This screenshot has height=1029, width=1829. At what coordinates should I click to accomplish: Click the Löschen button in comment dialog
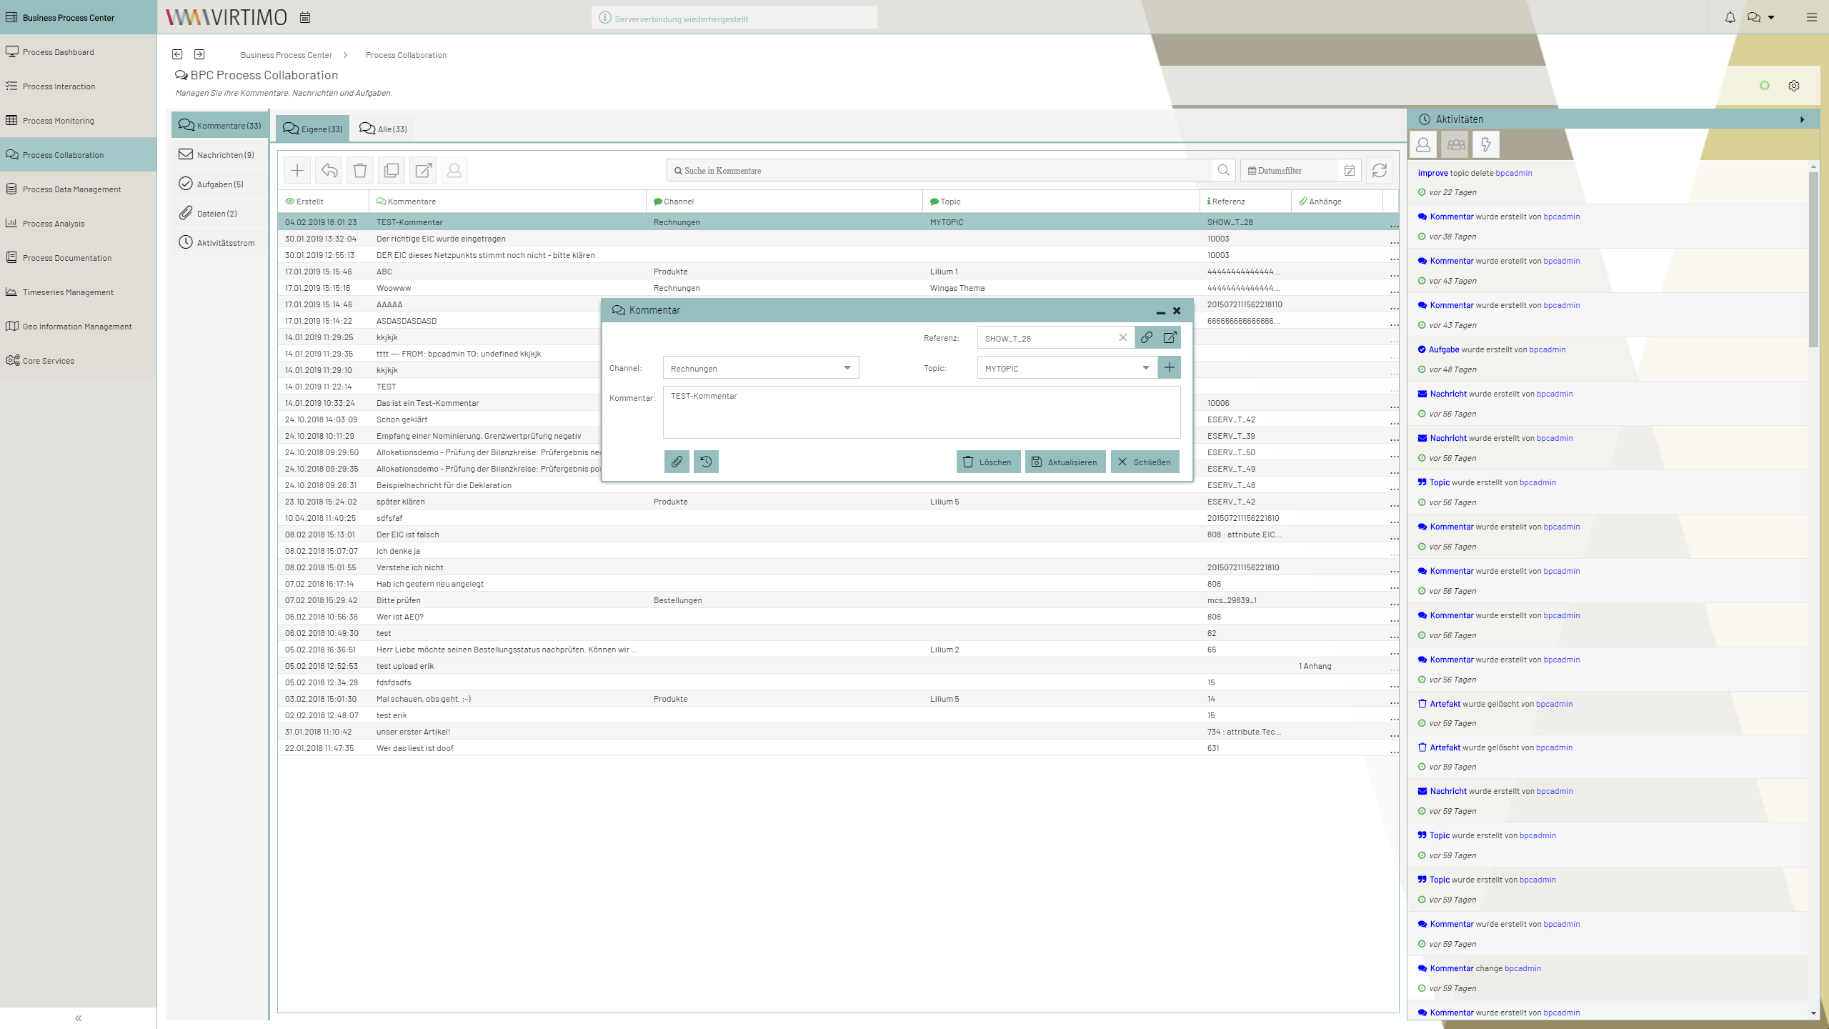tap(987, 461)
